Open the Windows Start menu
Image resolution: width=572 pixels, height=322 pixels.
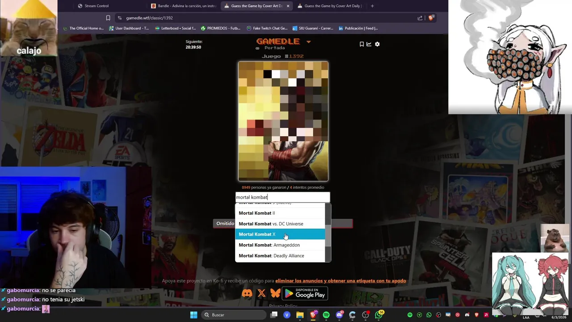[x=193, y=315]
